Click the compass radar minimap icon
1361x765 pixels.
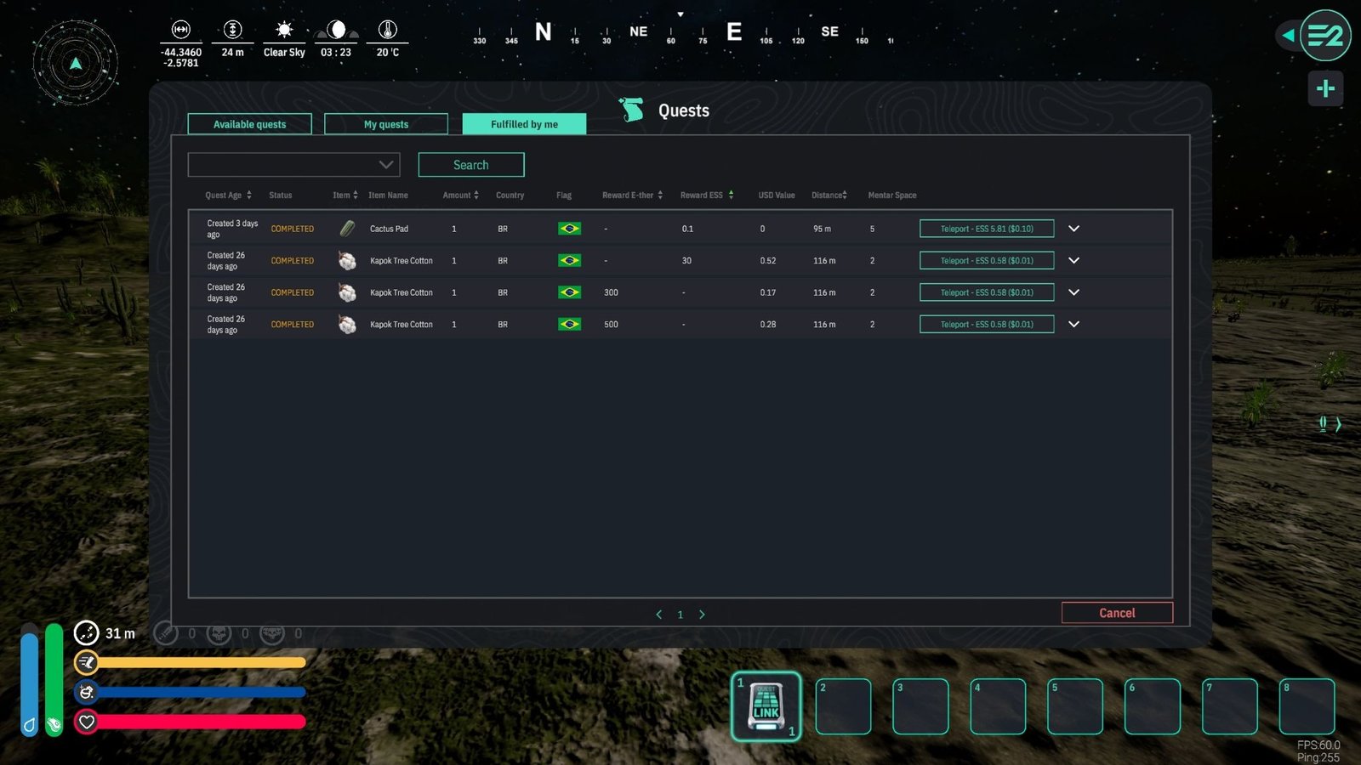[x=76, y=63]
